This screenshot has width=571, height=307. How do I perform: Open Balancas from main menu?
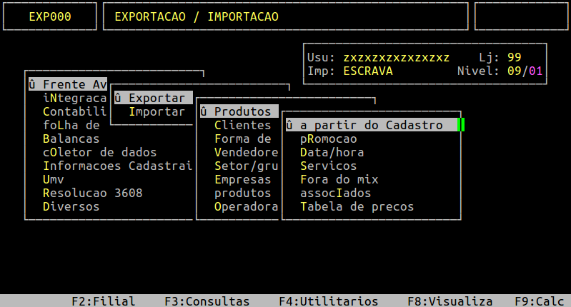(x=71, y=139)
